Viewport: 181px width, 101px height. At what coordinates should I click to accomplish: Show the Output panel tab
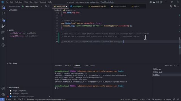pos(68,66)
